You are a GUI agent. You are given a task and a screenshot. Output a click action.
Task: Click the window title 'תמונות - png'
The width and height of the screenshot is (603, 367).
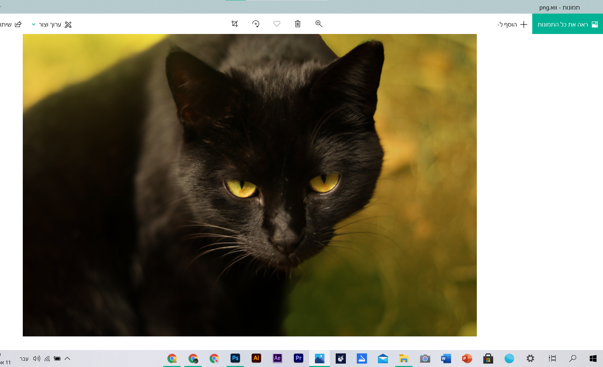(x=559, y=7)
